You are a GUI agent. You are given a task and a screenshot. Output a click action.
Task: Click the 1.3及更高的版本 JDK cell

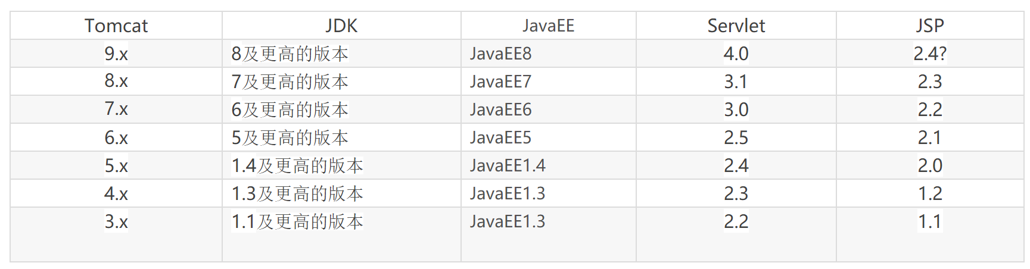click(x=297, y=193)
